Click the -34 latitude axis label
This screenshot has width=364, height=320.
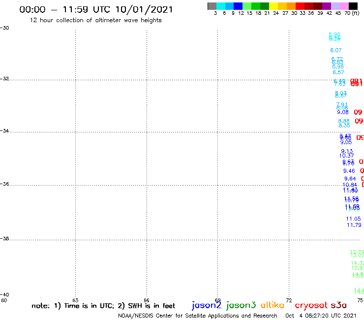point(4,131)
